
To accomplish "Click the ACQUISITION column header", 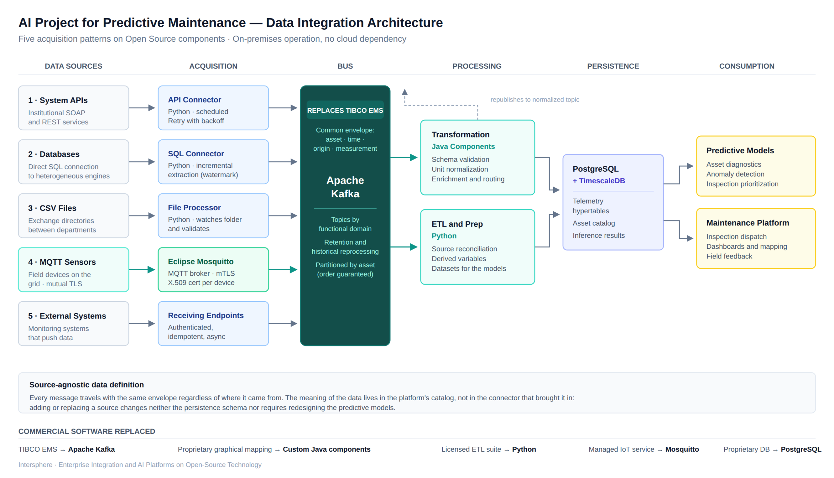I will click(x=213, y=66).
